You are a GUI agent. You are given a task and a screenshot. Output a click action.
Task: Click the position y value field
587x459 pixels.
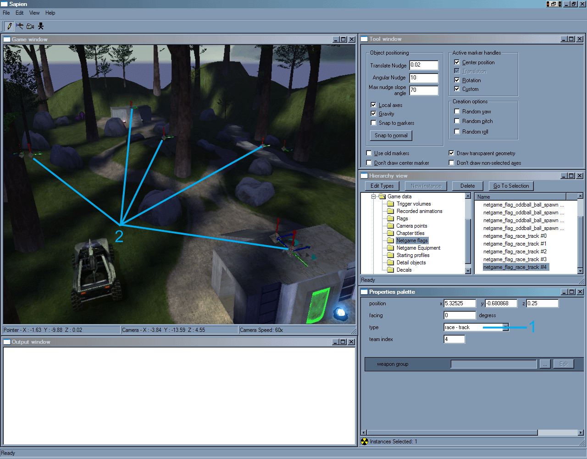501,303
